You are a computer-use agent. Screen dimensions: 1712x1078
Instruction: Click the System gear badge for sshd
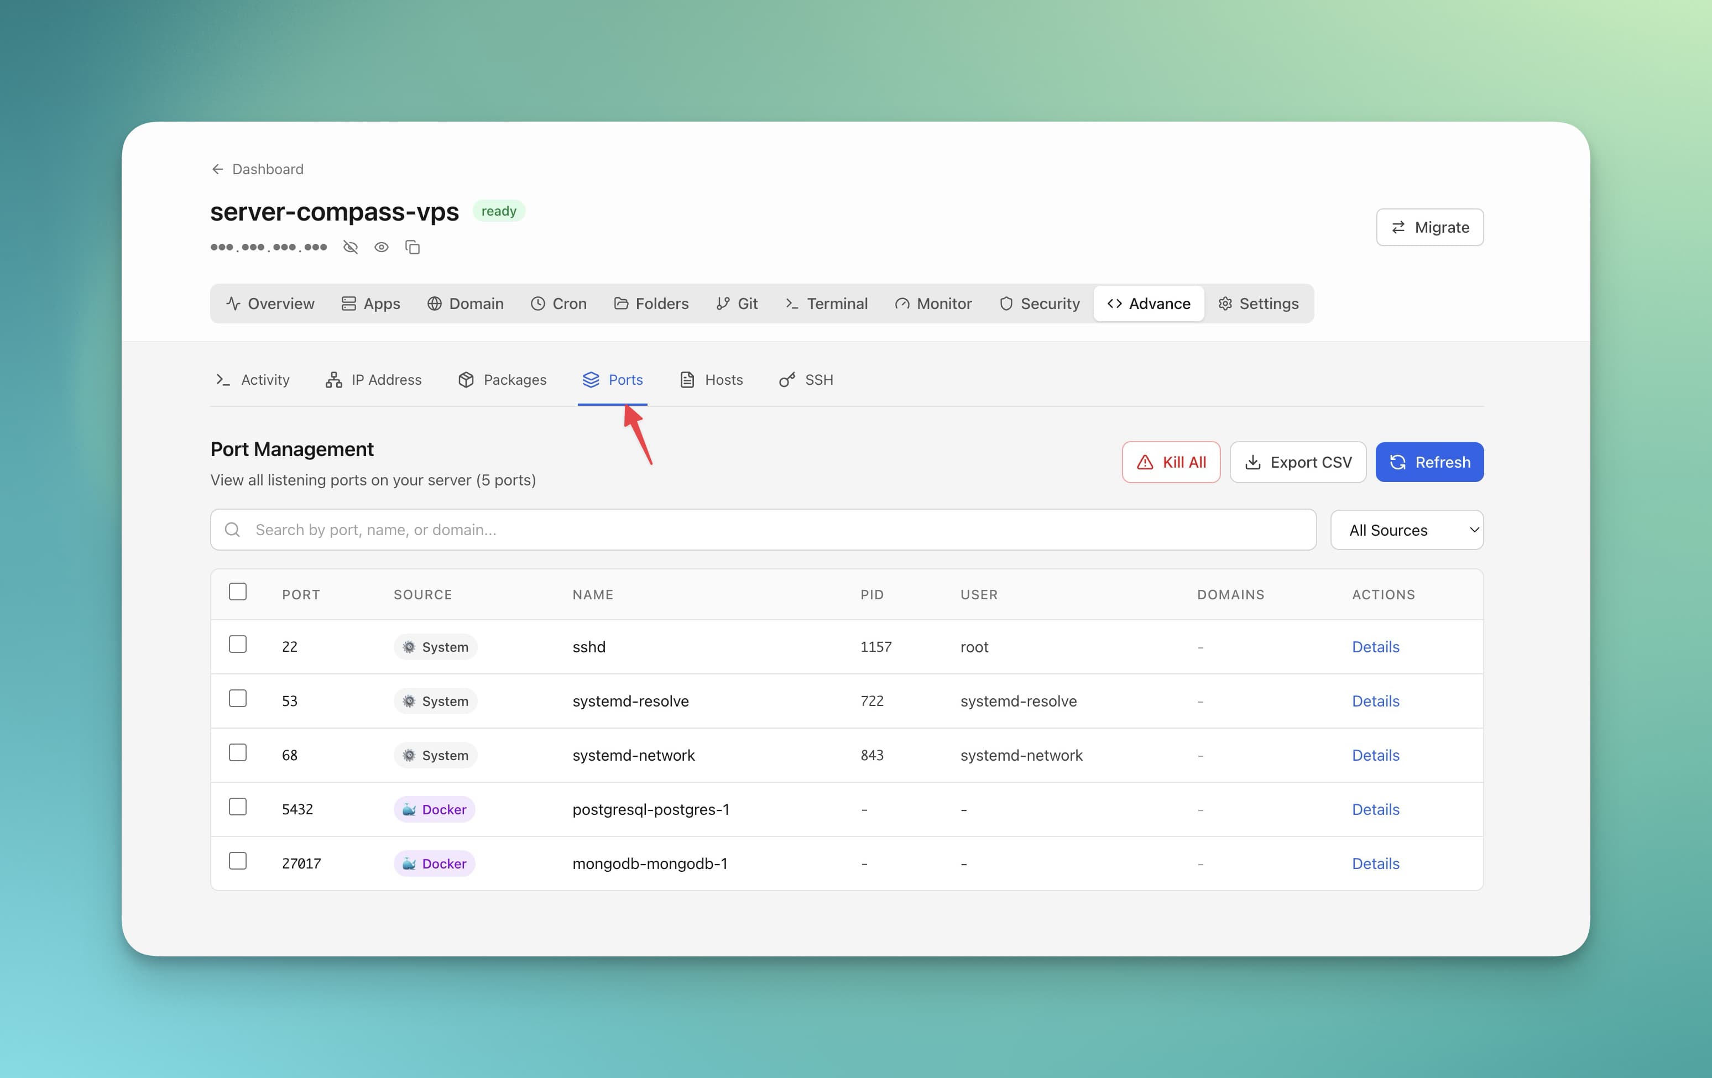click(435, 647)
